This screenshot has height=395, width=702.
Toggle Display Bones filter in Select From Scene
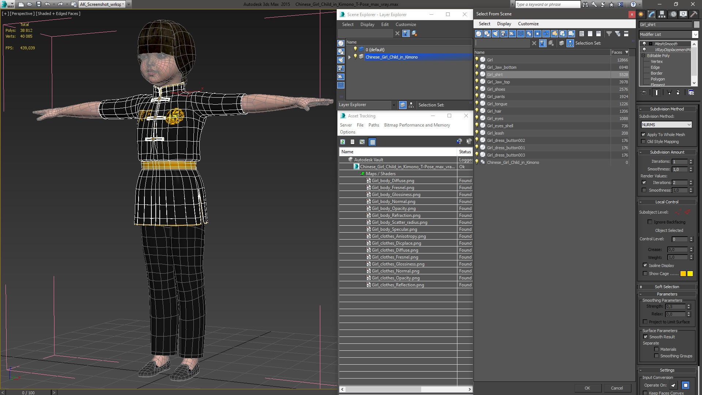pyautogui.click(x=546, y=34)
